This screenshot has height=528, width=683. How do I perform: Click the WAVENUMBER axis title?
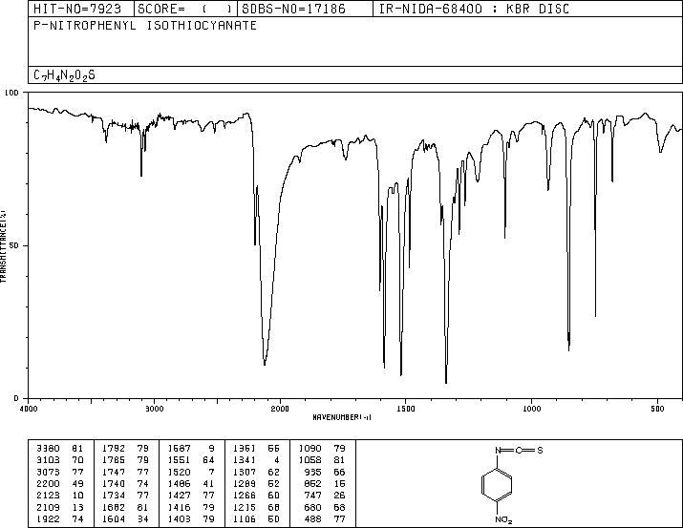[x=342, y=417]
